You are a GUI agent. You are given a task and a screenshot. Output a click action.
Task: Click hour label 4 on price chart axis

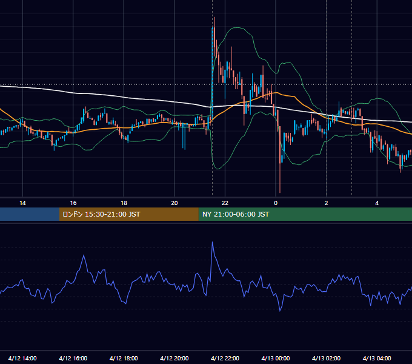[x=377, y=203]
